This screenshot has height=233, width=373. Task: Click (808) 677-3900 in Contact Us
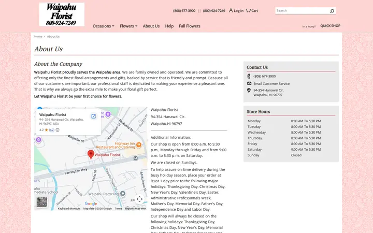[265, 76]
